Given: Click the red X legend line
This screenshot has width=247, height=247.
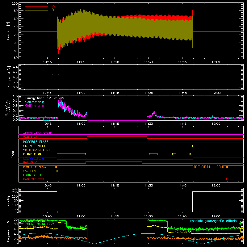Looking at the screenshot, I should 37,6.
